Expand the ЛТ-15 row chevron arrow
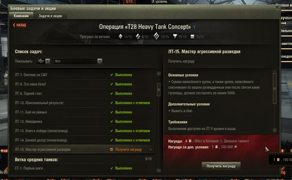 click(x=151, y=150)
